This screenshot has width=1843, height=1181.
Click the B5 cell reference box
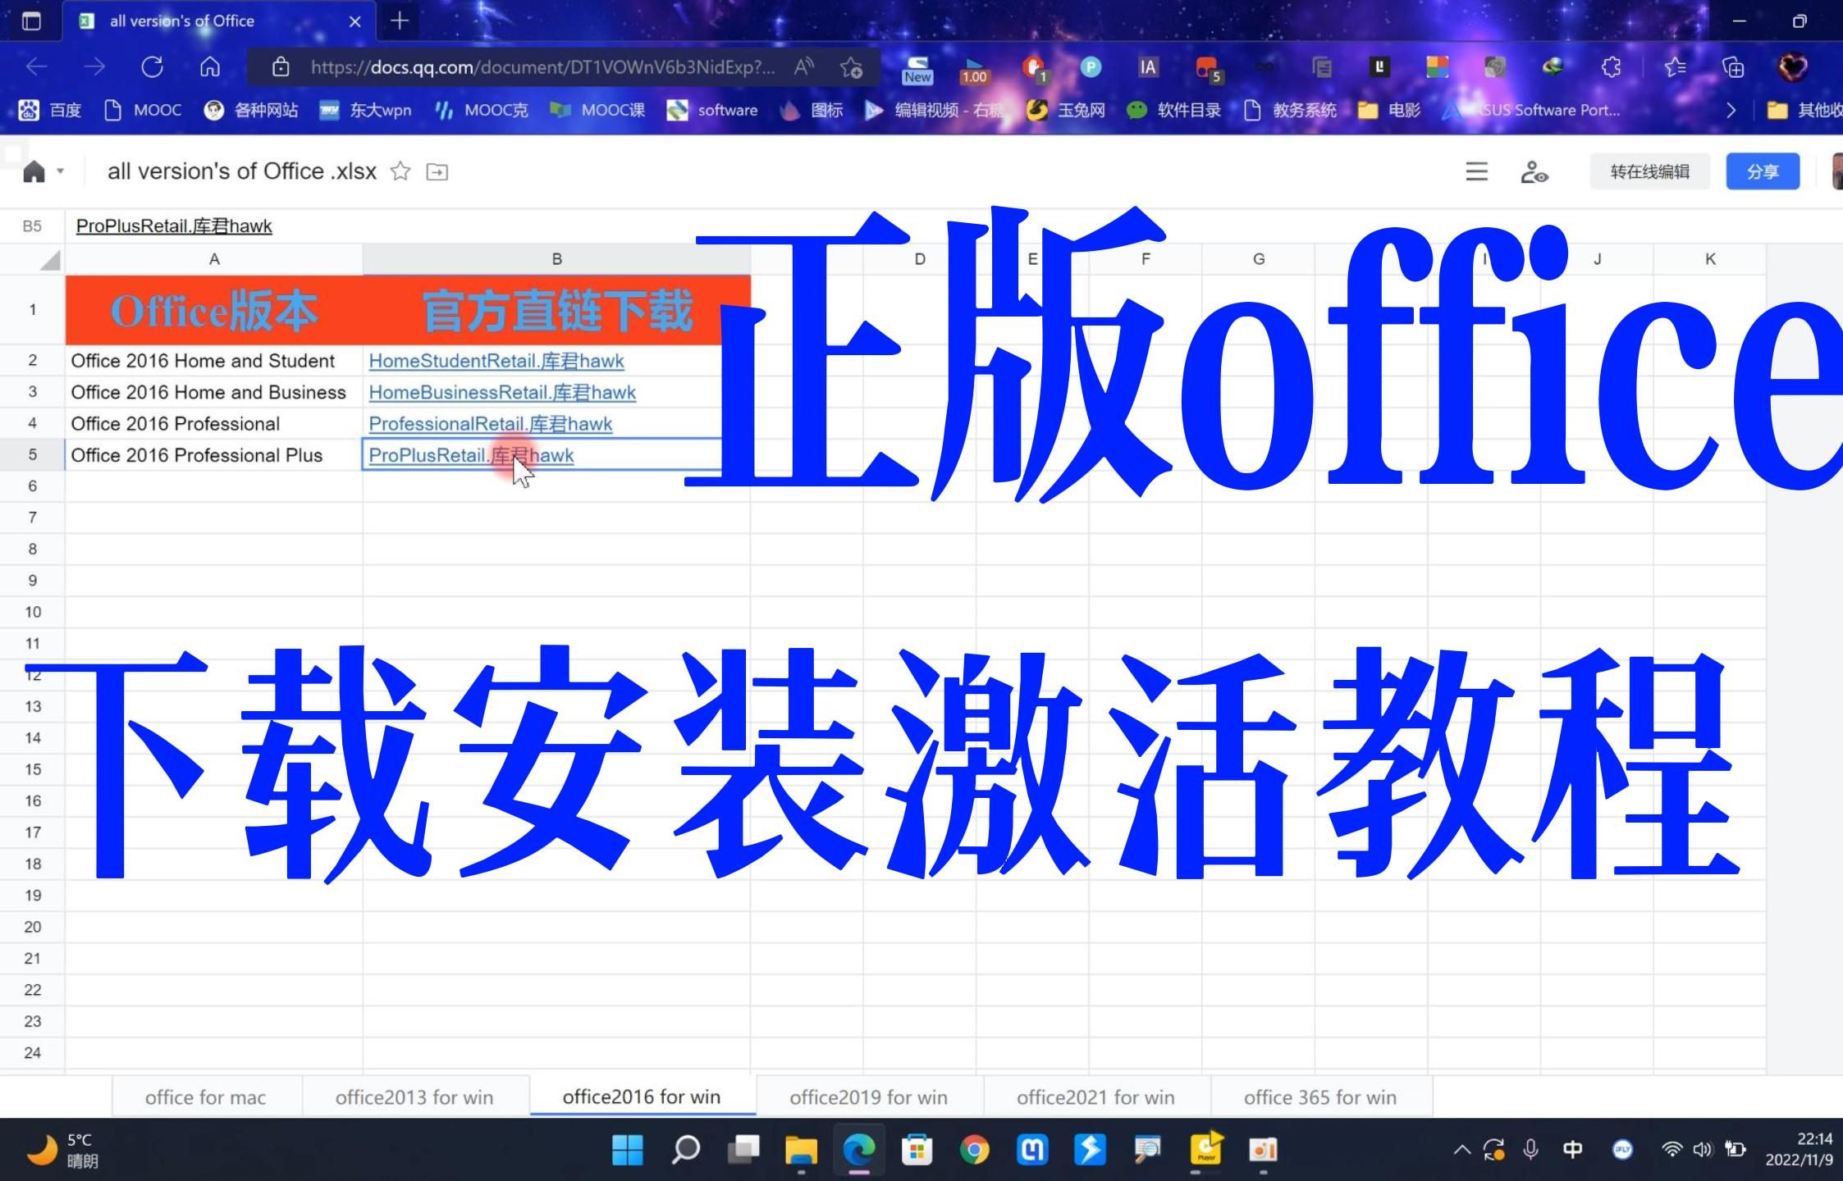pos(32,226)
